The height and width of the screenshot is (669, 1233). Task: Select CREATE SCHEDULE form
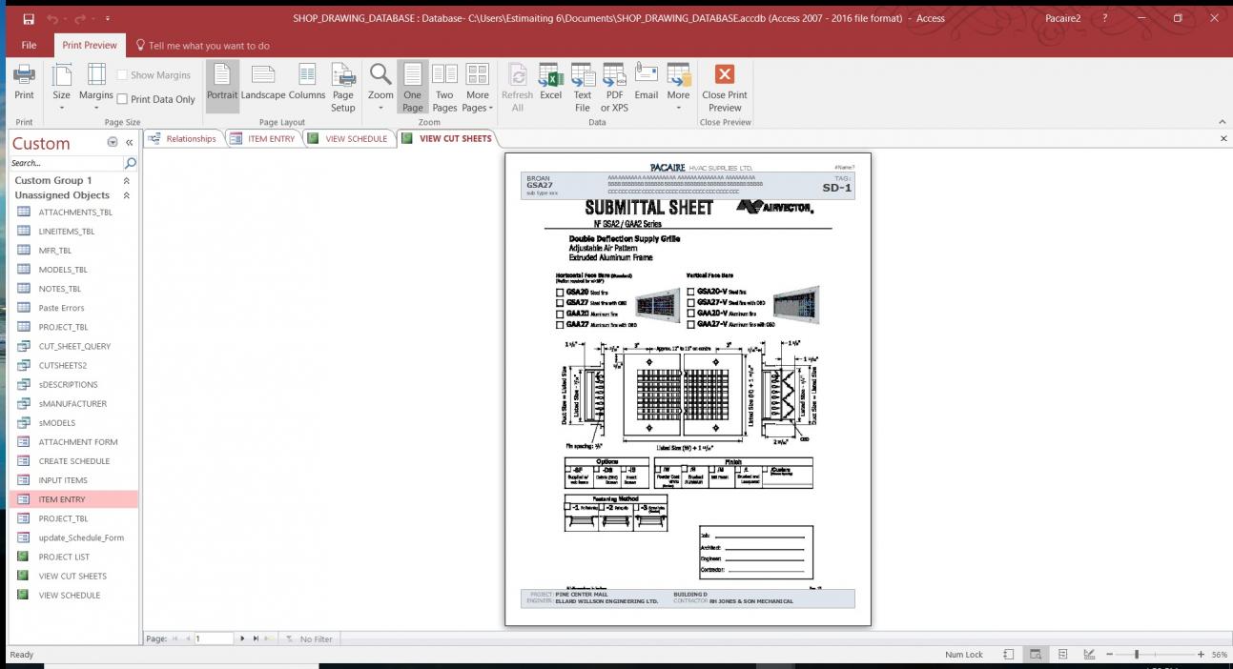point(73,461)
